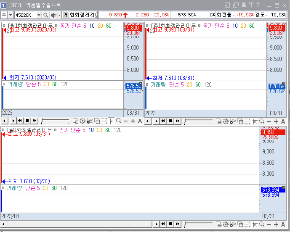Click the A icon on monthly chart toolbar

tap(140, 121)
